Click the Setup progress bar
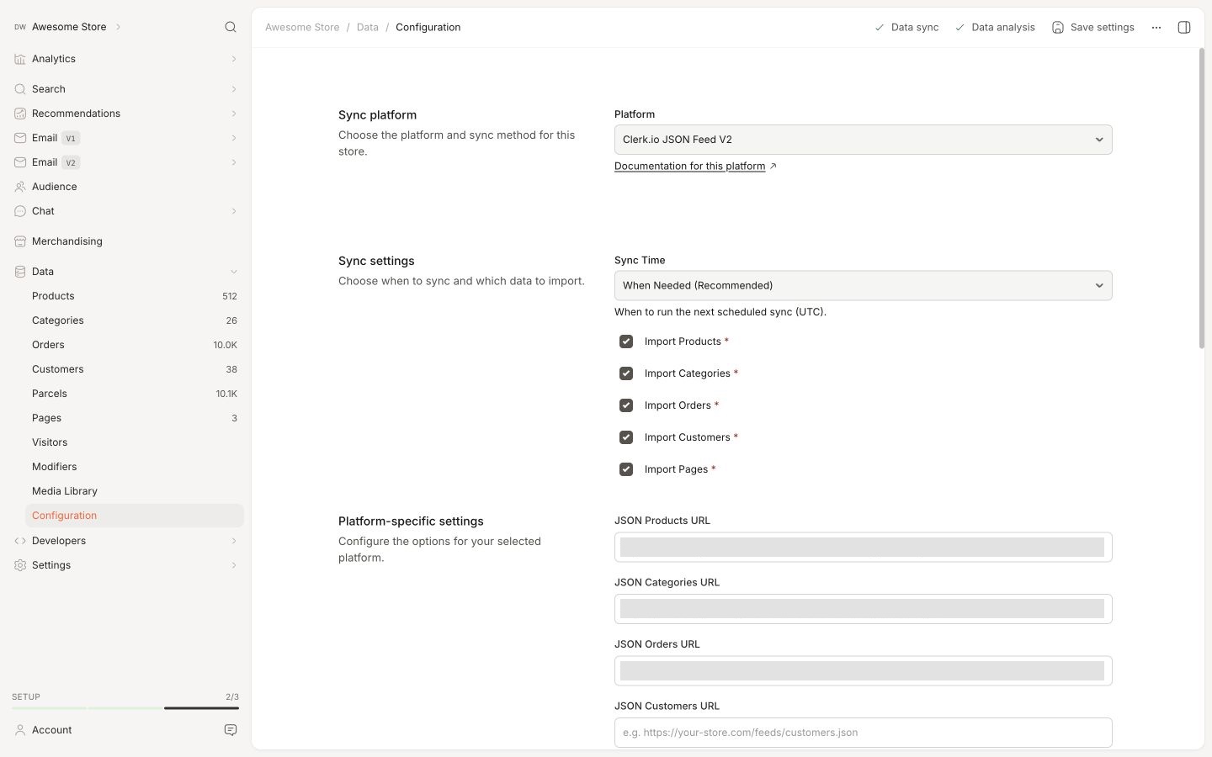This screenshot has width=1212, height=757. click(x=125, y=708)
